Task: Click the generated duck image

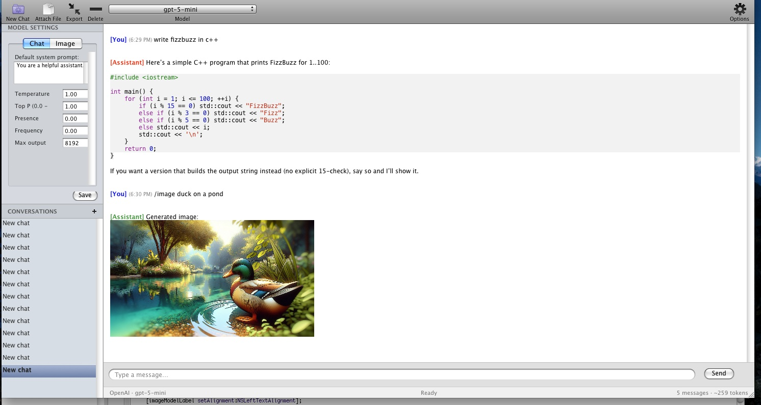Action: (x=212, y=278)
